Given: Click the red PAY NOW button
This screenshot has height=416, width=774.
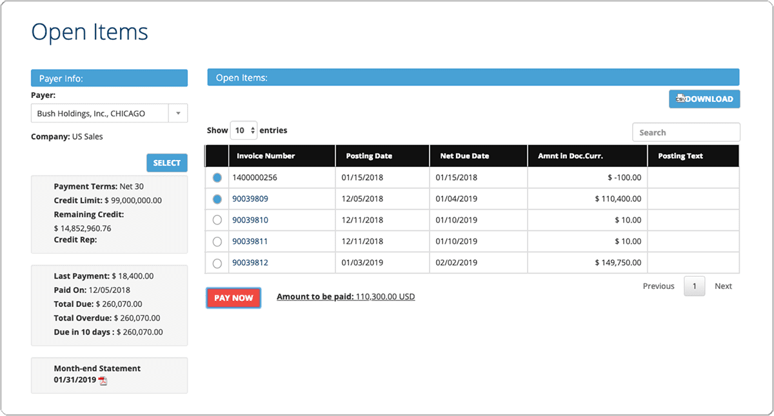Looking at the screenshot, I should tap(233, 298).
